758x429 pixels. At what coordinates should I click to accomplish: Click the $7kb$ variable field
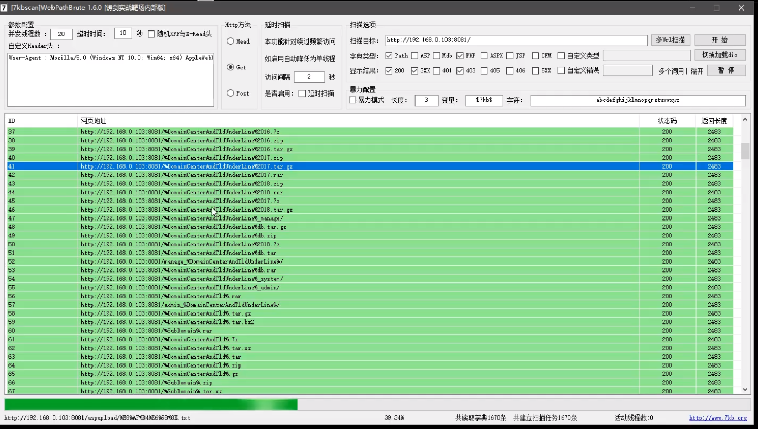coord(484,100)
